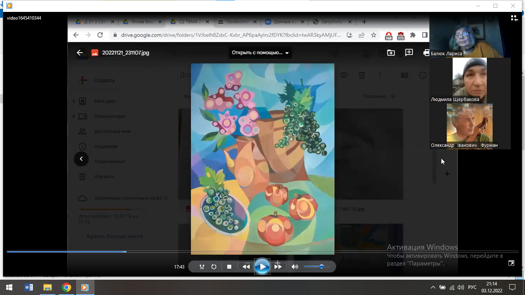Click the Олександр Іванович Фурман video thumbnail
This screenshot has height=295, width=525.
pos(470,126)
